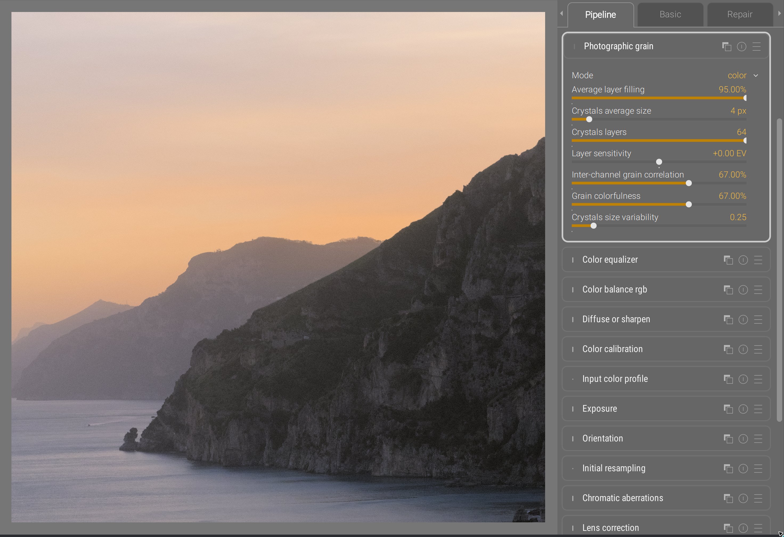This screenshot has width=784, height=537.
Task: Click presets icon of Diffuse or sharpen
Action: [x=758, y=320]
